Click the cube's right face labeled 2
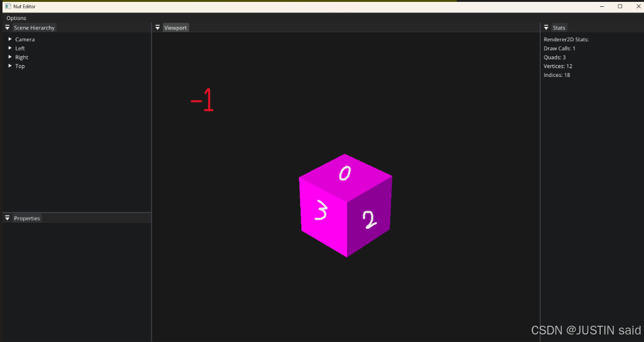This screenshot has width=644, height=342. [369, 218]
